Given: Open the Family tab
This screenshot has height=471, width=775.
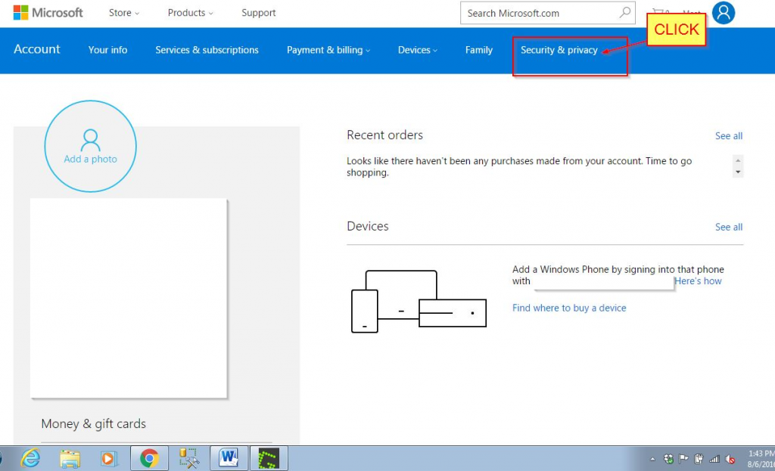Looking at the screenshot, I should [x=479, y=50].
